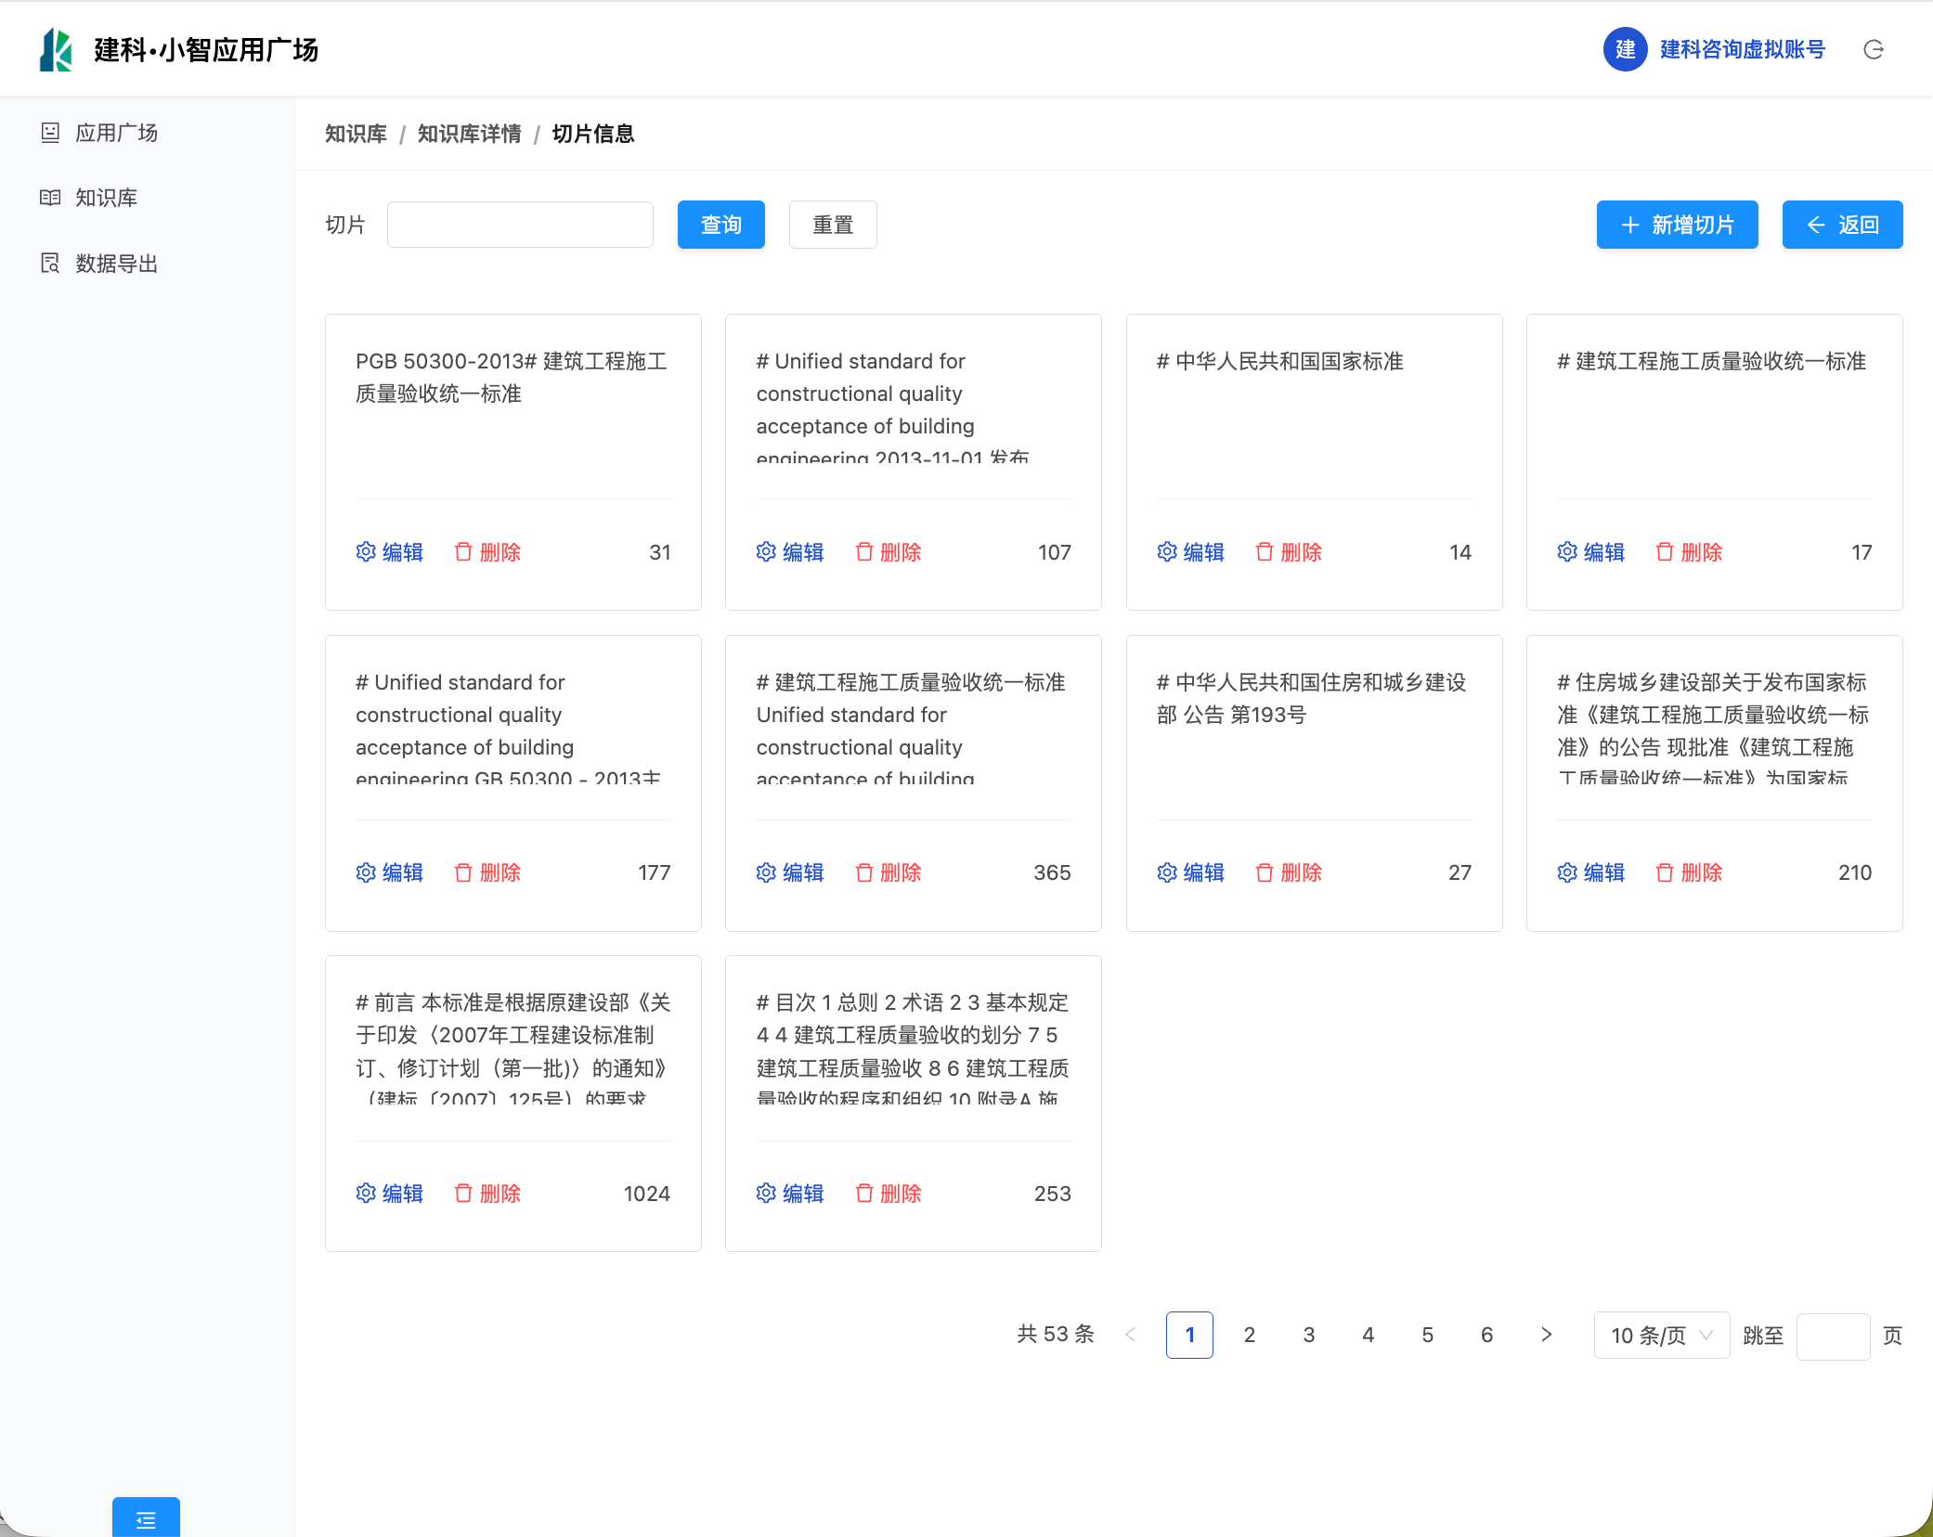Click the delete trash icon on the 前言 card
Screen dimensions: 1933x1537
click(x=463, y=1194)
